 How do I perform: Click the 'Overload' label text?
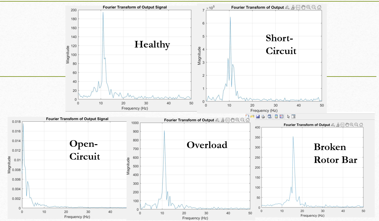(x=207, y=145)
